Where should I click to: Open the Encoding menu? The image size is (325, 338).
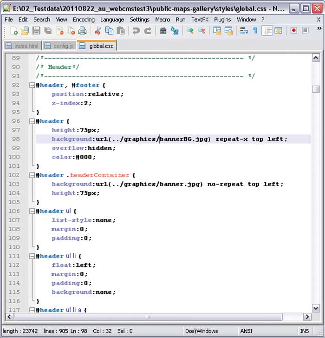point(84,20)
